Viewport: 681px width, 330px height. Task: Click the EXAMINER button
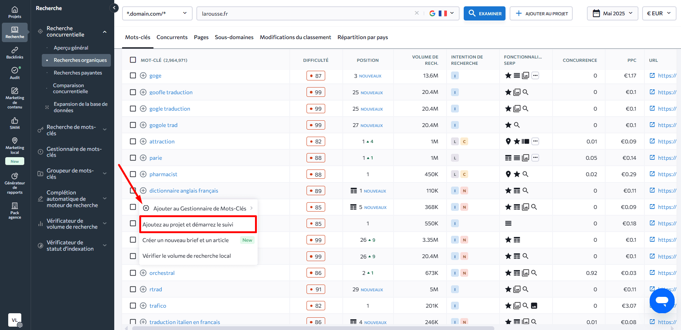click(x=485, y=13)
